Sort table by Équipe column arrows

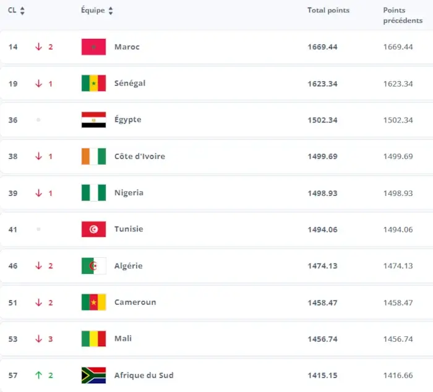[111, 11]
